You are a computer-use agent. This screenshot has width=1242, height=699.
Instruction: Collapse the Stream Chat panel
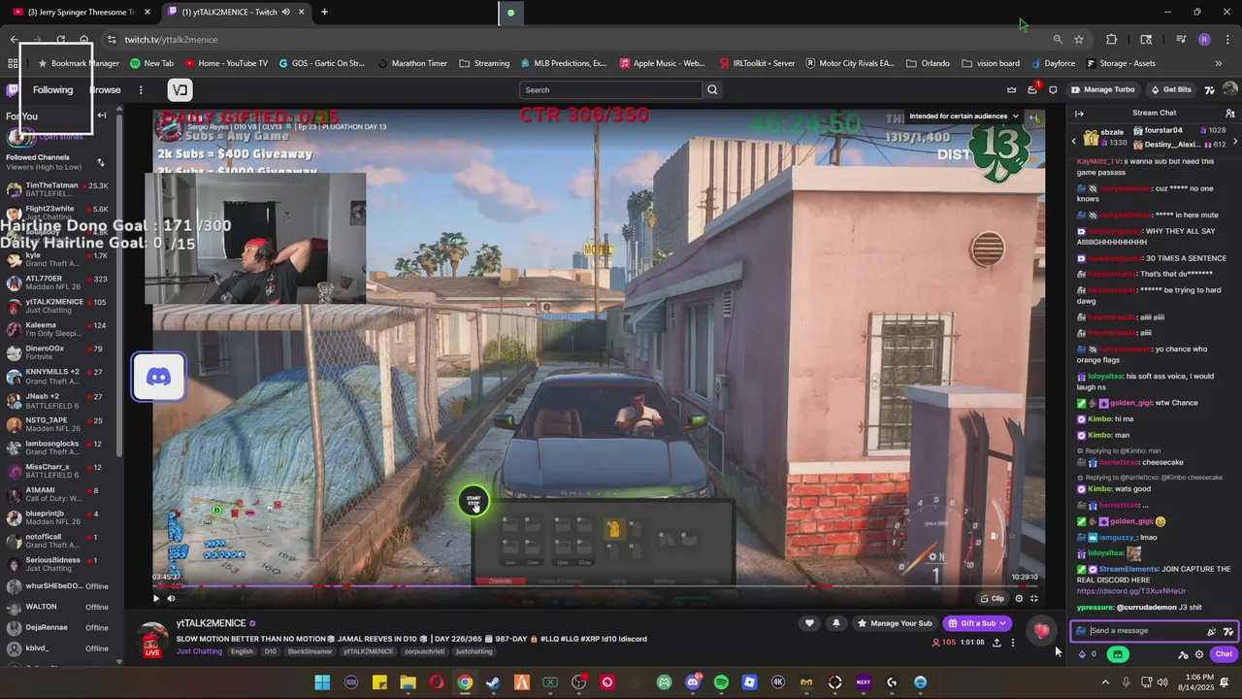click(1079, 114)
